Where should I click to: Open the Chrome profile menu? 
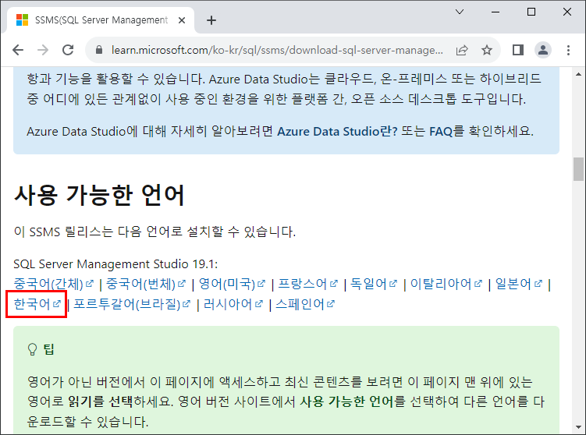tap(543, 50)
